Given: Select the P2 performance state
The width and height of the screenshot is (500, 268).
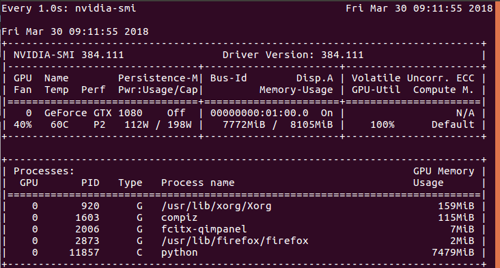Looking at the screenshot, I should (x=100, y=124).
